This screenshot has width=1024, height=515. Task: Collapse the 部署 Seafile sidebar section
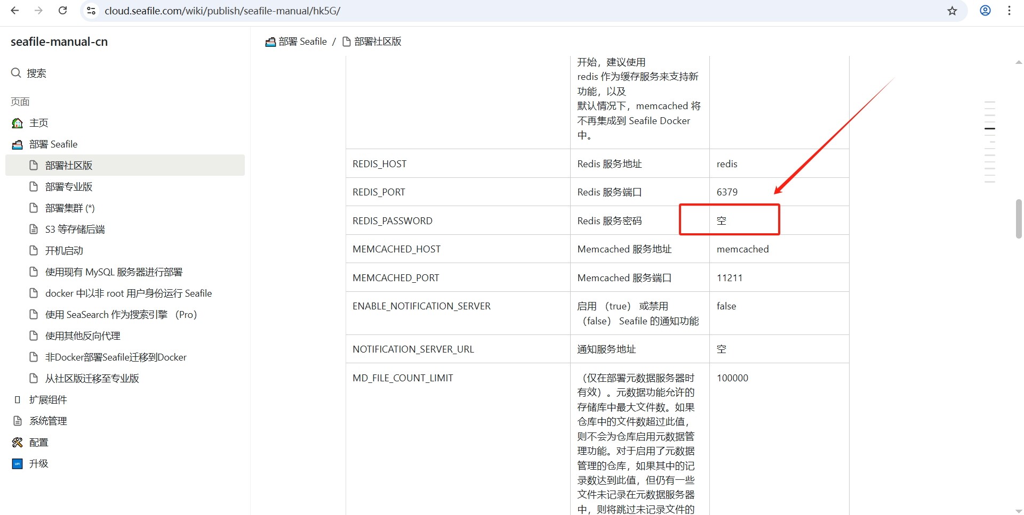coord(53,144)
